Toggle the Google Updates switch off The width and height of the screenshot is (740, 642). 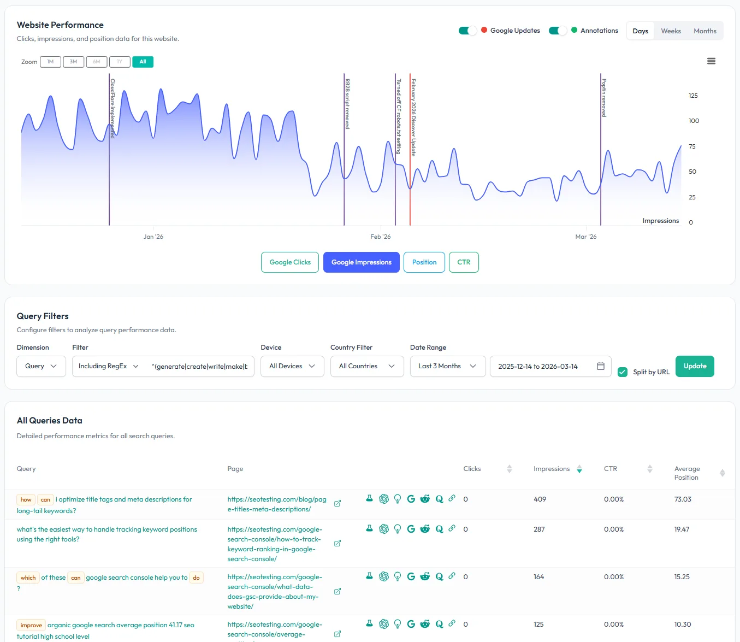coord(467,31)
